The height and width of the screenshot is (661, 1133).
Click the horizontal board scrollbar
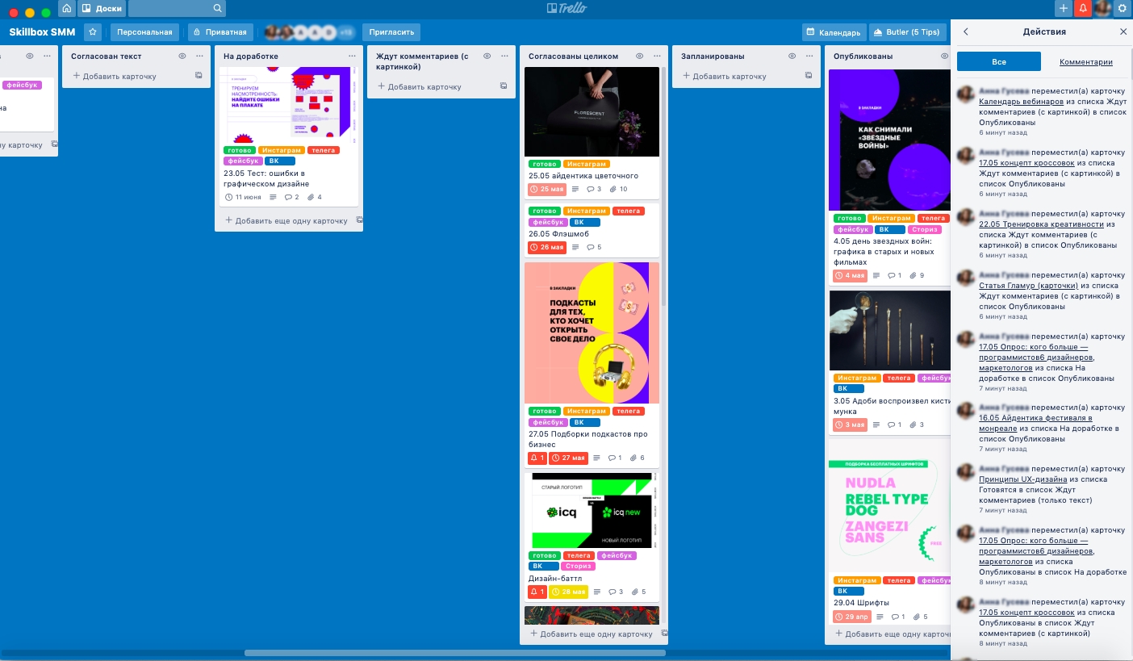455,653
